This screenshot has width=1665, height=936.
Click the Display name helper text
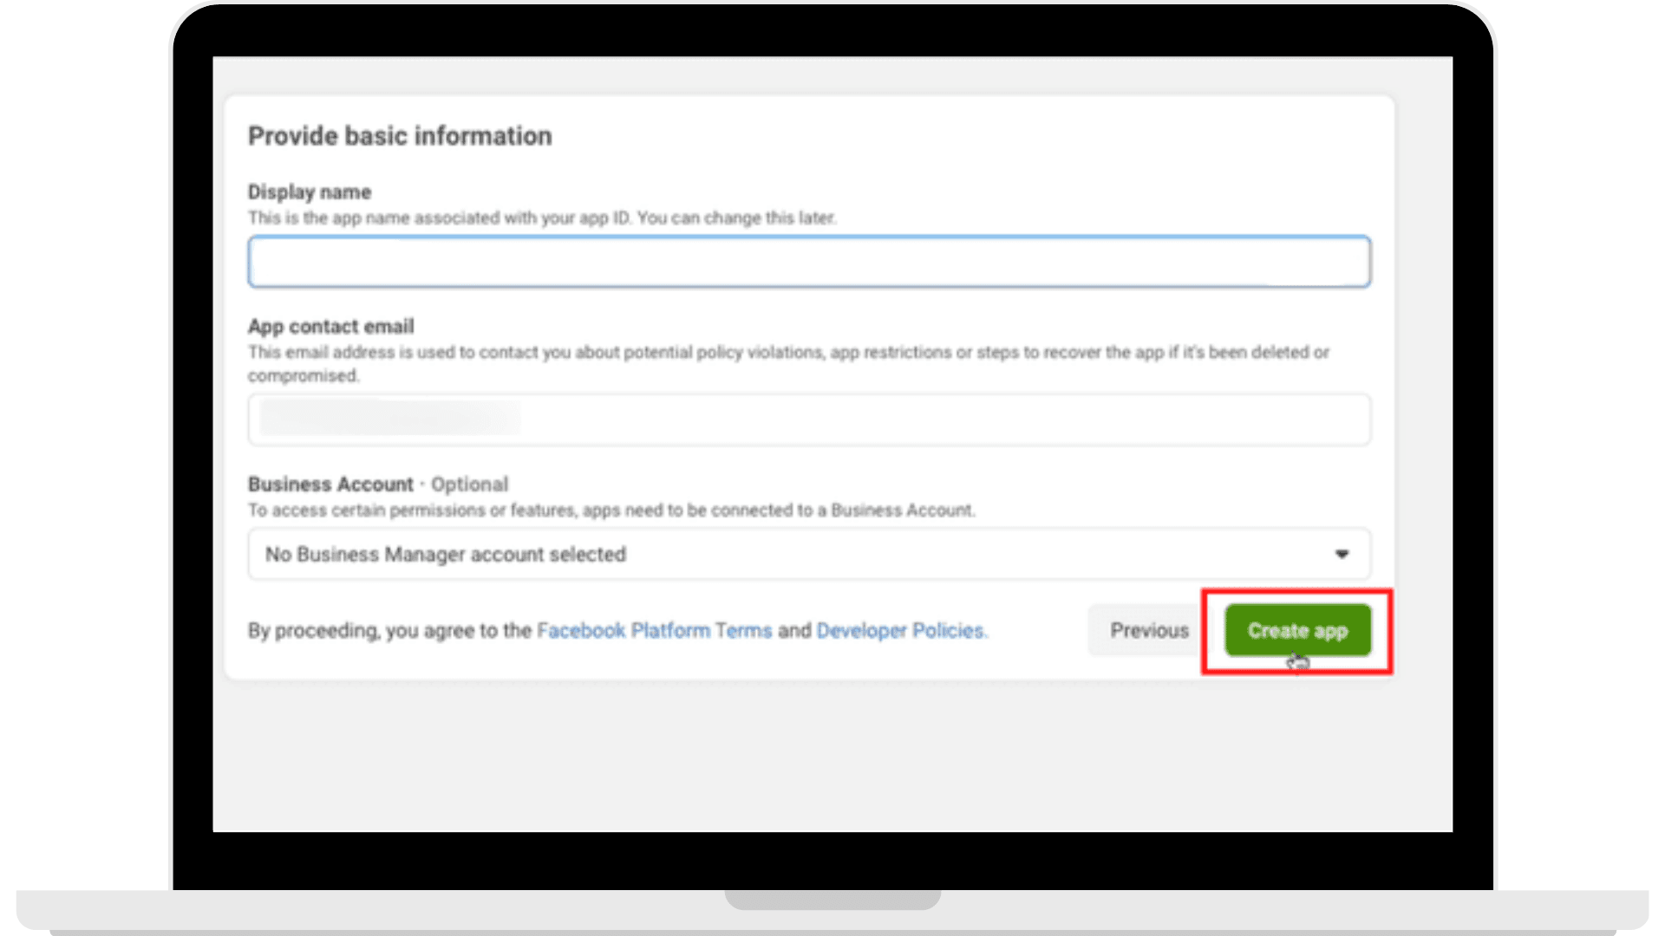[x=542, y=218]
